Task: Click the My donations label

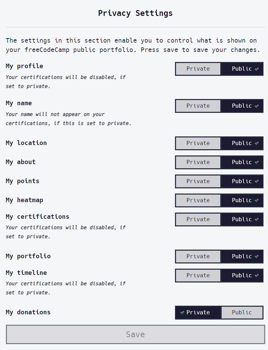Action: [28, 312]
